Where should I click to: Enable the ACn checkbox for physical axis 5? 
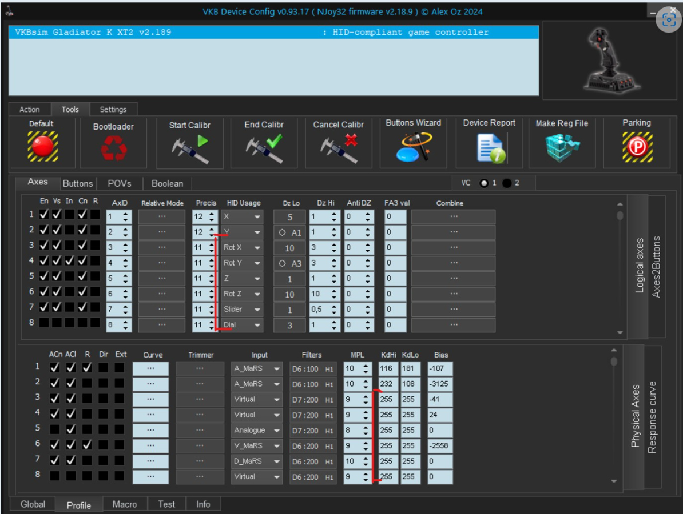(x=55, y=429)
